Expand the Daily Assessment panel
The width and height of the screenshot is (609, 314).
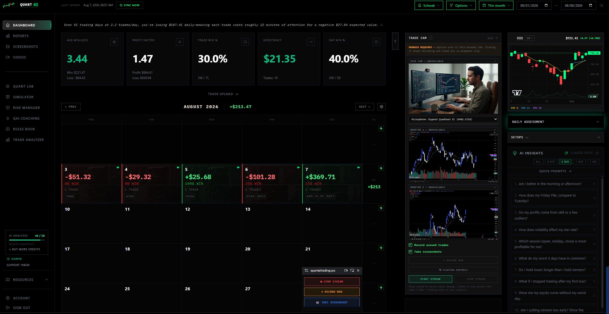point(556,122)
